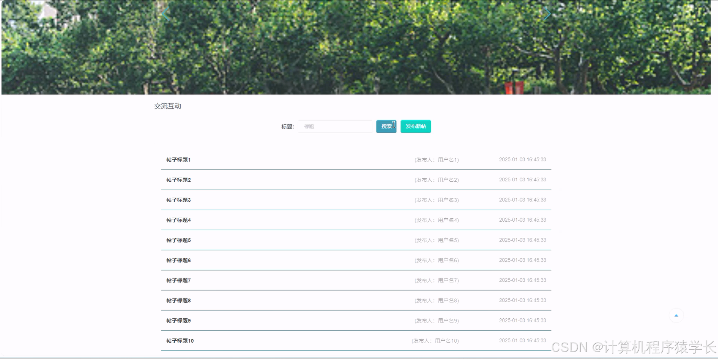Click the 搜索 search button

[386, 127]
